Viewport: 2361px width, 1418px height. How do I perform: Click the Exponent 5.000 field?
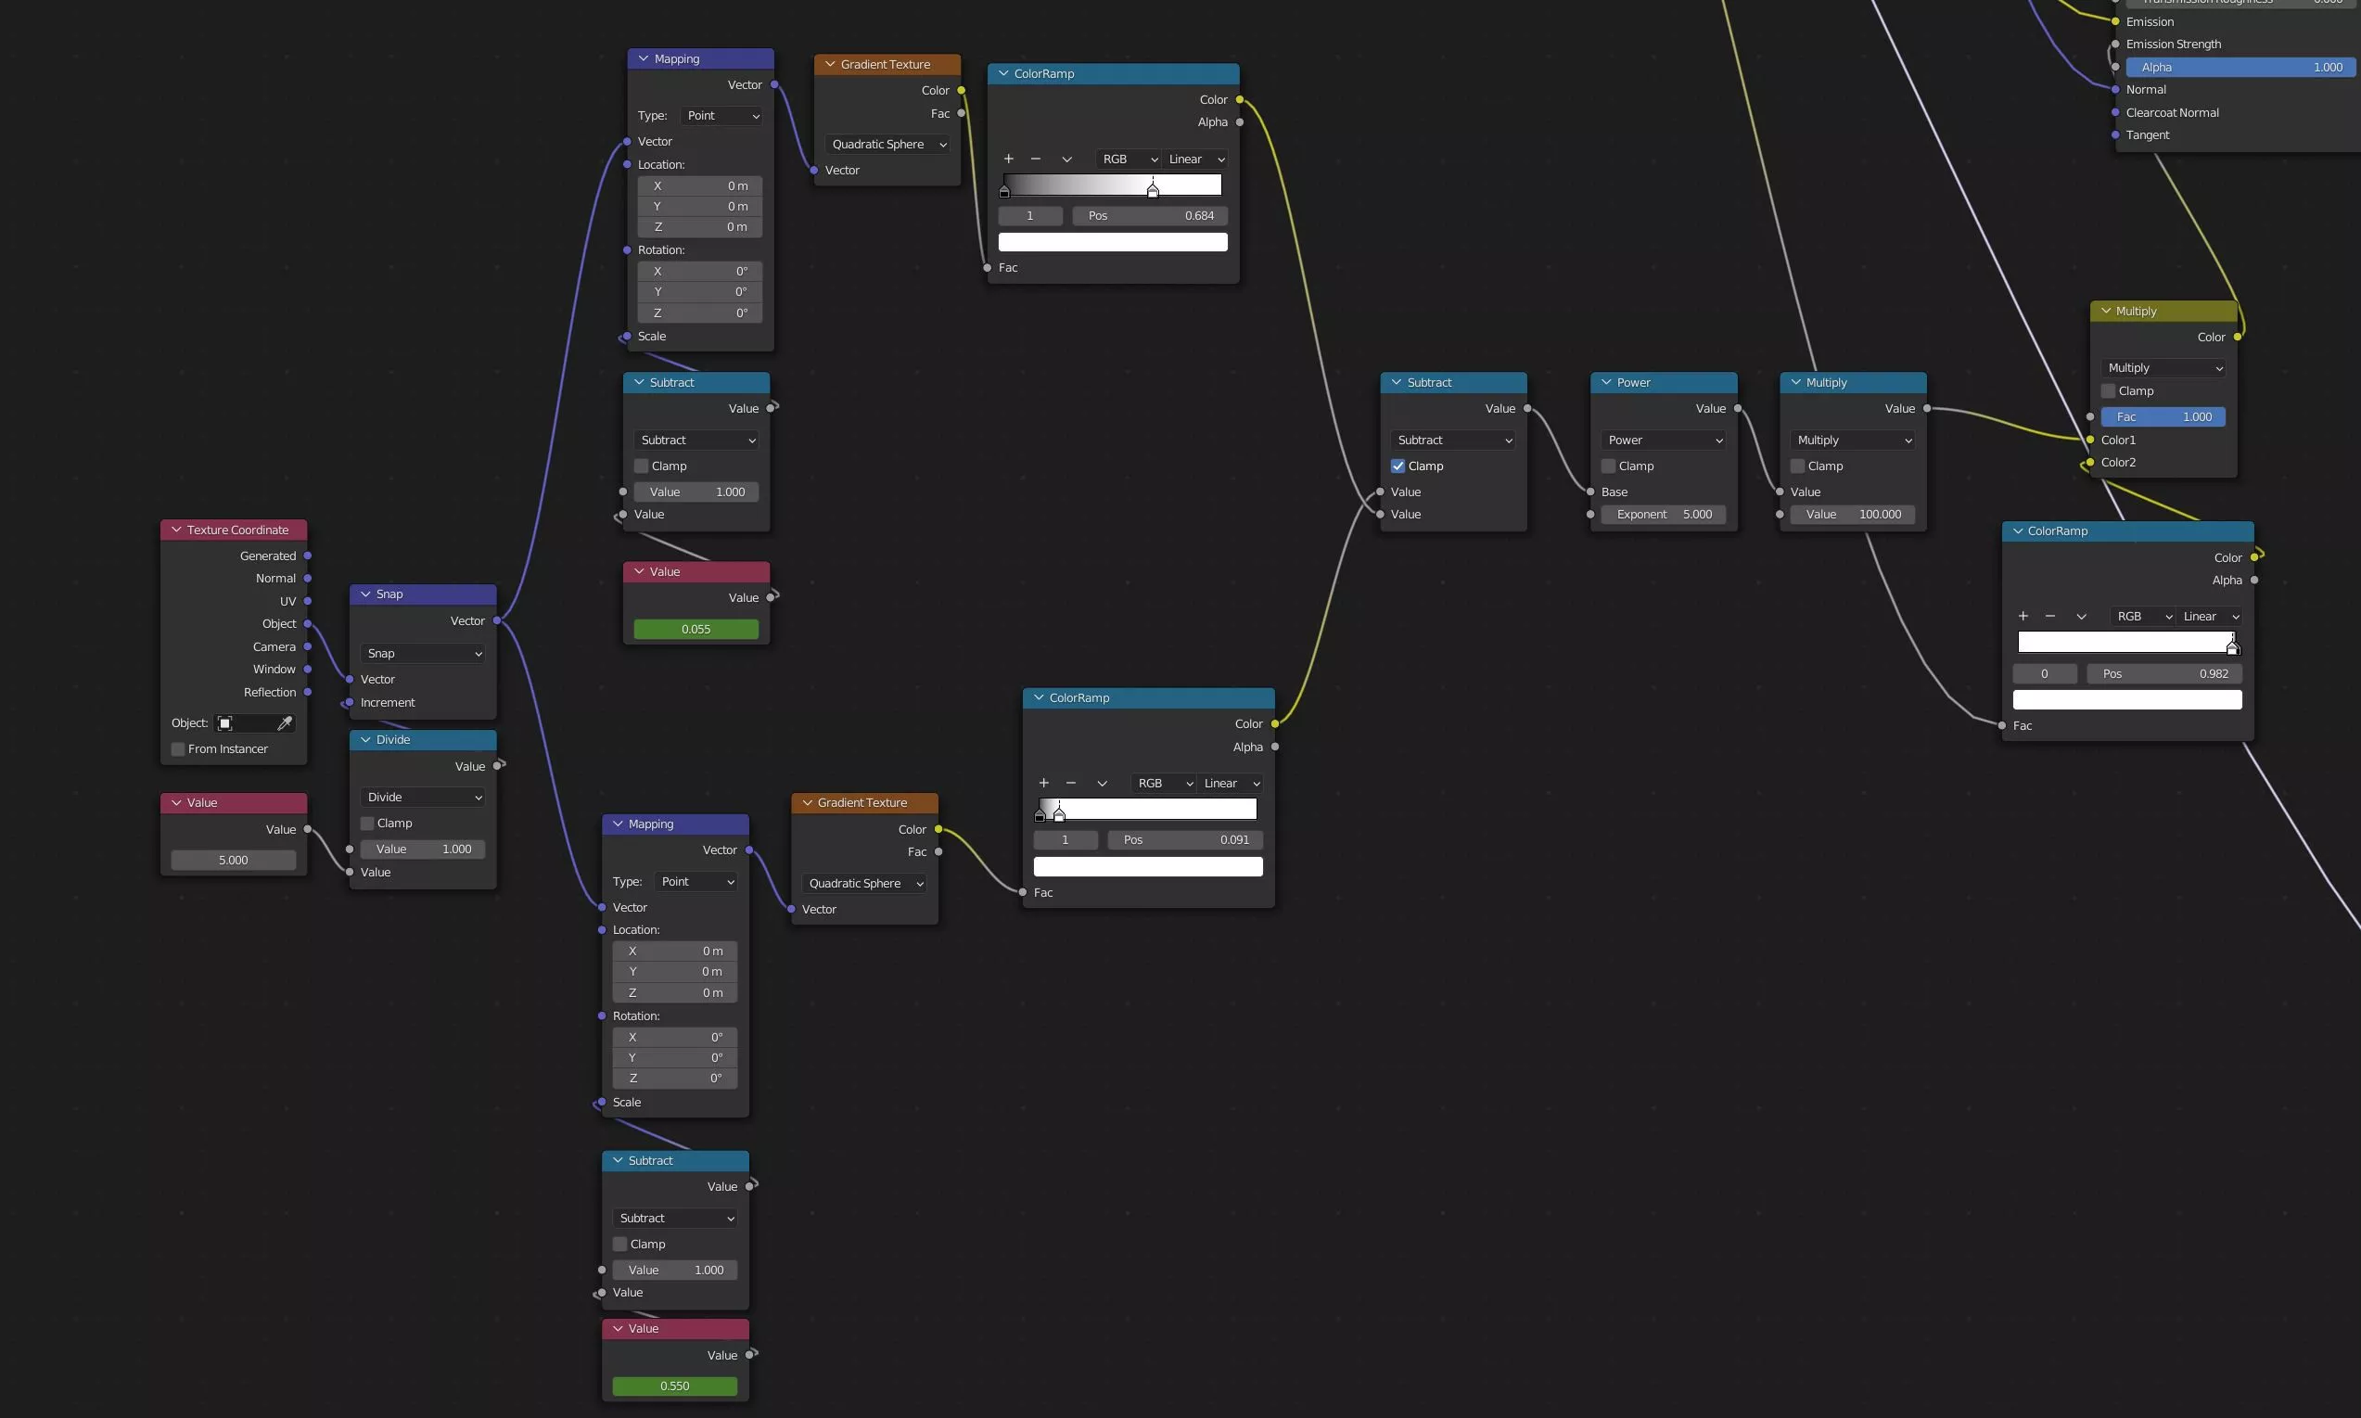click(x=1664, y=514)
